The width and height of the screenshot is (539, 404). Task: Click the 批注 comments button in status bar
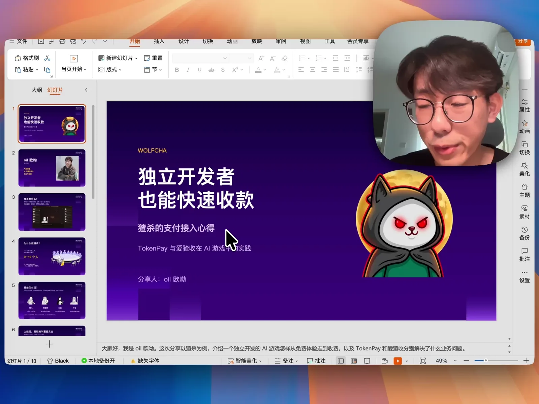click(x=316, y=361)
